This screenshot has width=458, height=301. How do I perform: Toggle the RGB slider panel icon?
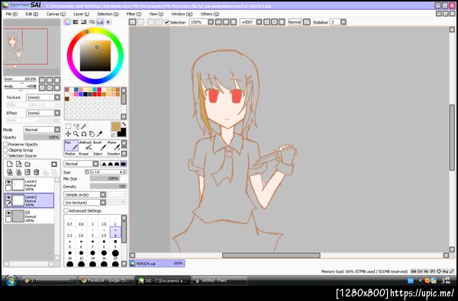(76, 22)
